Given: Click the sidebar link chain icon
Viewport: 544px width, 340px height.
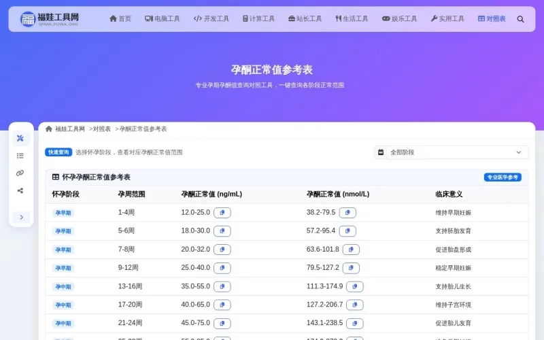Looking at the screenshot, I should tap(20, 173).
